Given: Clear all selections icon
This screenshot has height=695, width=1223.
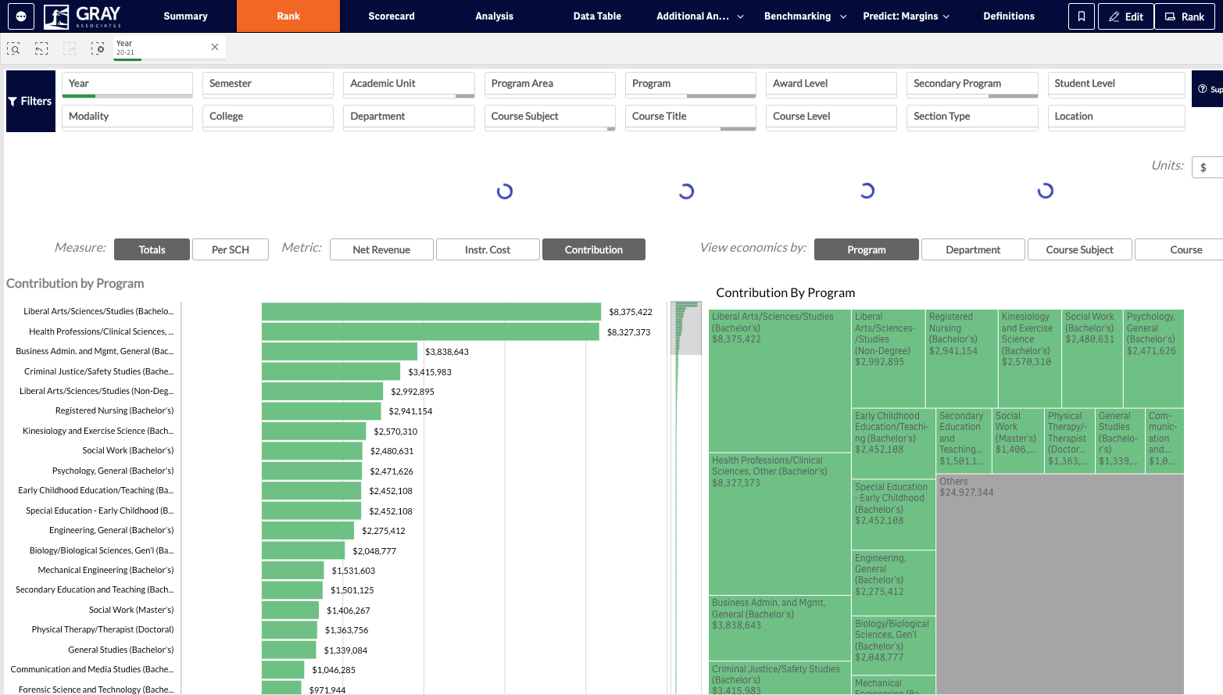Looking at the screenshot, I should tap(98, 48).
